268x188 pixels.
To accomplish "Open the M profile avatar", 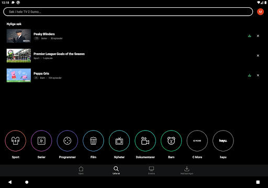I will [x=260, y=11].
